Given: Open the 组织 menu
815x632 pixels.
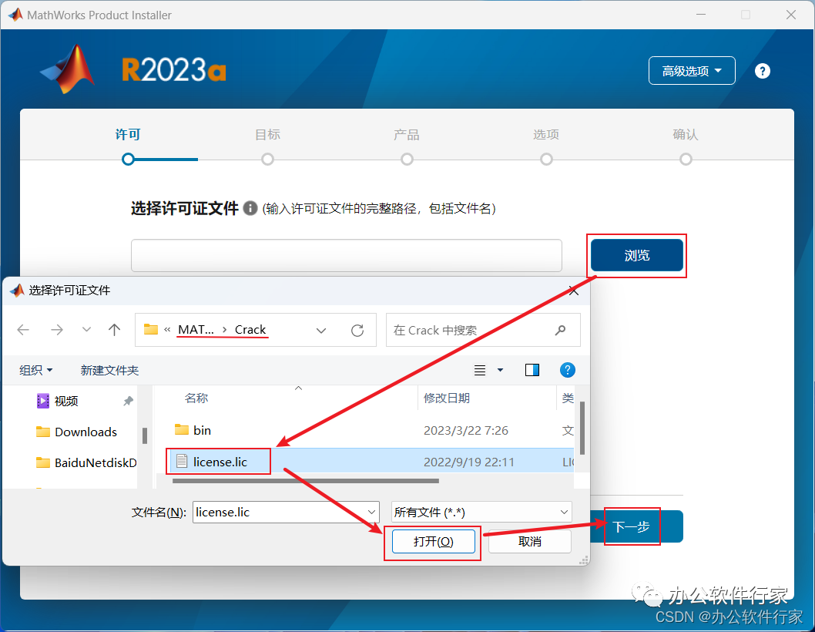Looking at the screenshot, I should (36, 370).
